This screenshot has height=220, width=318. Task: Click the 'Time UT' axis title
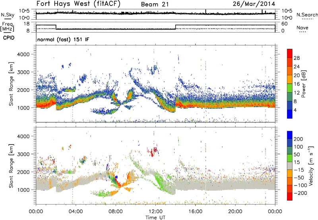tap(155, 218)
